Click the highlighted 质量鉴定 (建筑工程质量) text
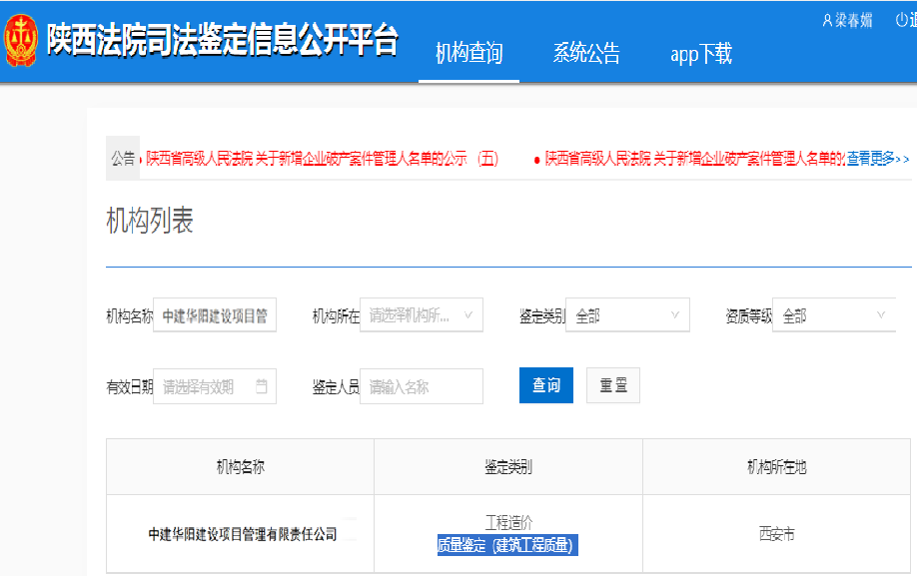The height and width of the screenshot is (576, 917). point(507,545)
